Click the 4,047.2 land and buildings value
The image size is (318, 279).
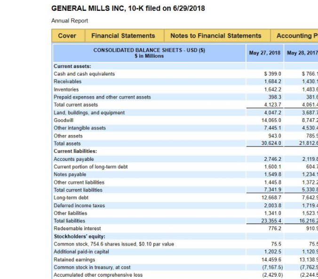pos(272,113)
